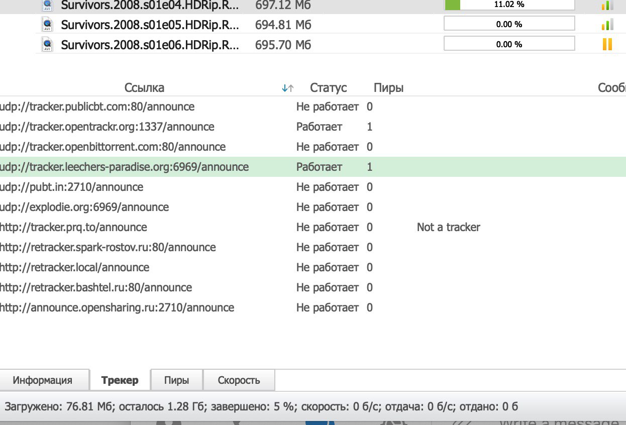Click peers count 0 for pubt.in tracker
Viewport: 626px width, 425px height.
(x=370, y=187)
